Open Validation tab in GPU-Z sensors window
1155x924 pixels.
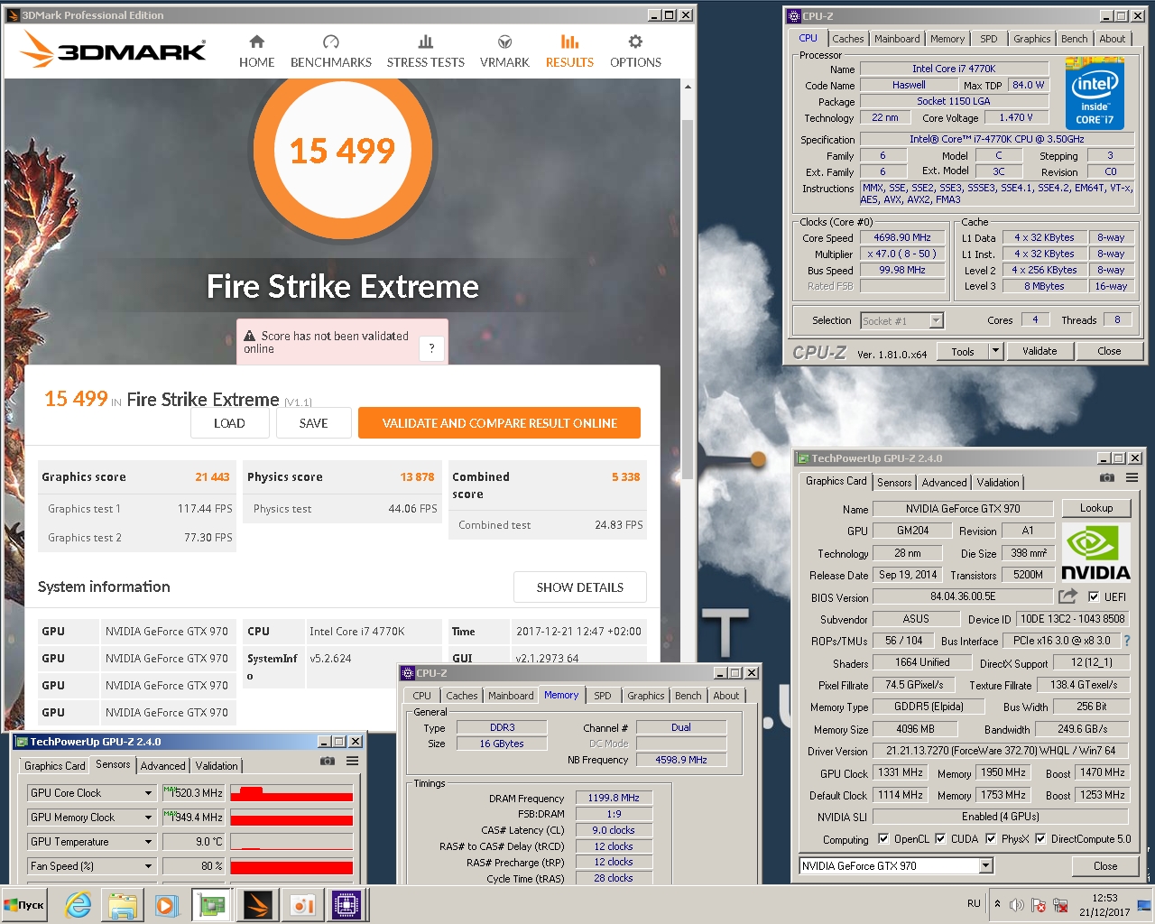click(x=217, y=766)
